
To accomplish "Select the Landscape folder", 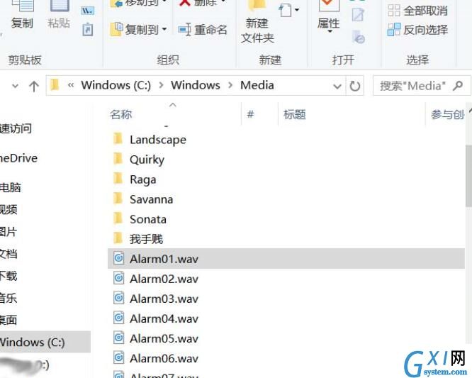I will tap(157, 140).
